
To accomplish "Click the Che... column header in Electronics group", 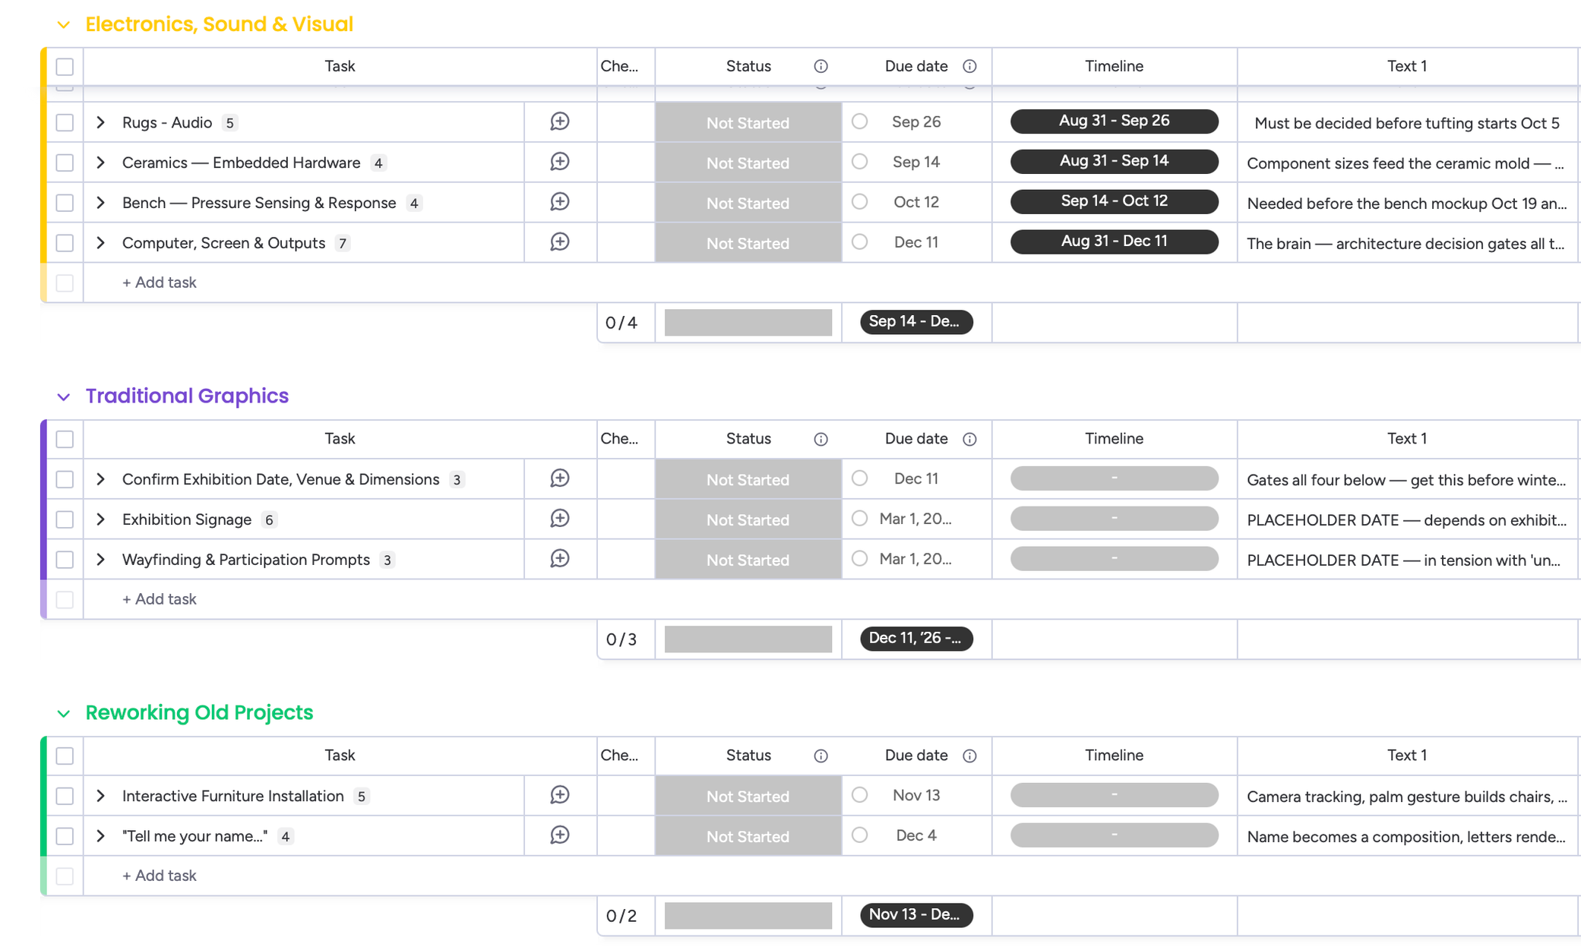I will click(x=626, y=66).
